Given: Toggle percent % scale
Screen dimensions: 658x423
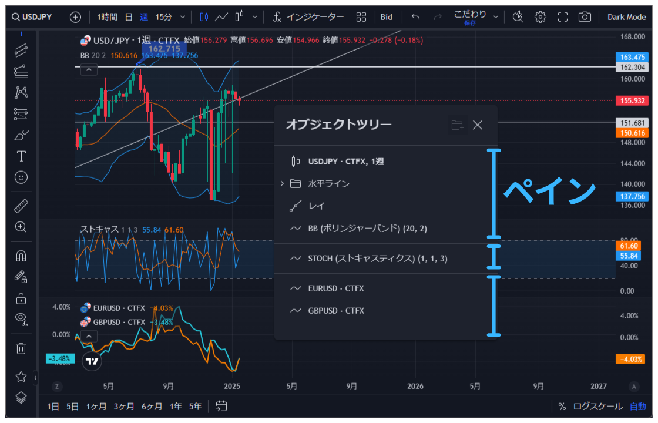Looking at the screenshot, I should [x=562, y=406].
